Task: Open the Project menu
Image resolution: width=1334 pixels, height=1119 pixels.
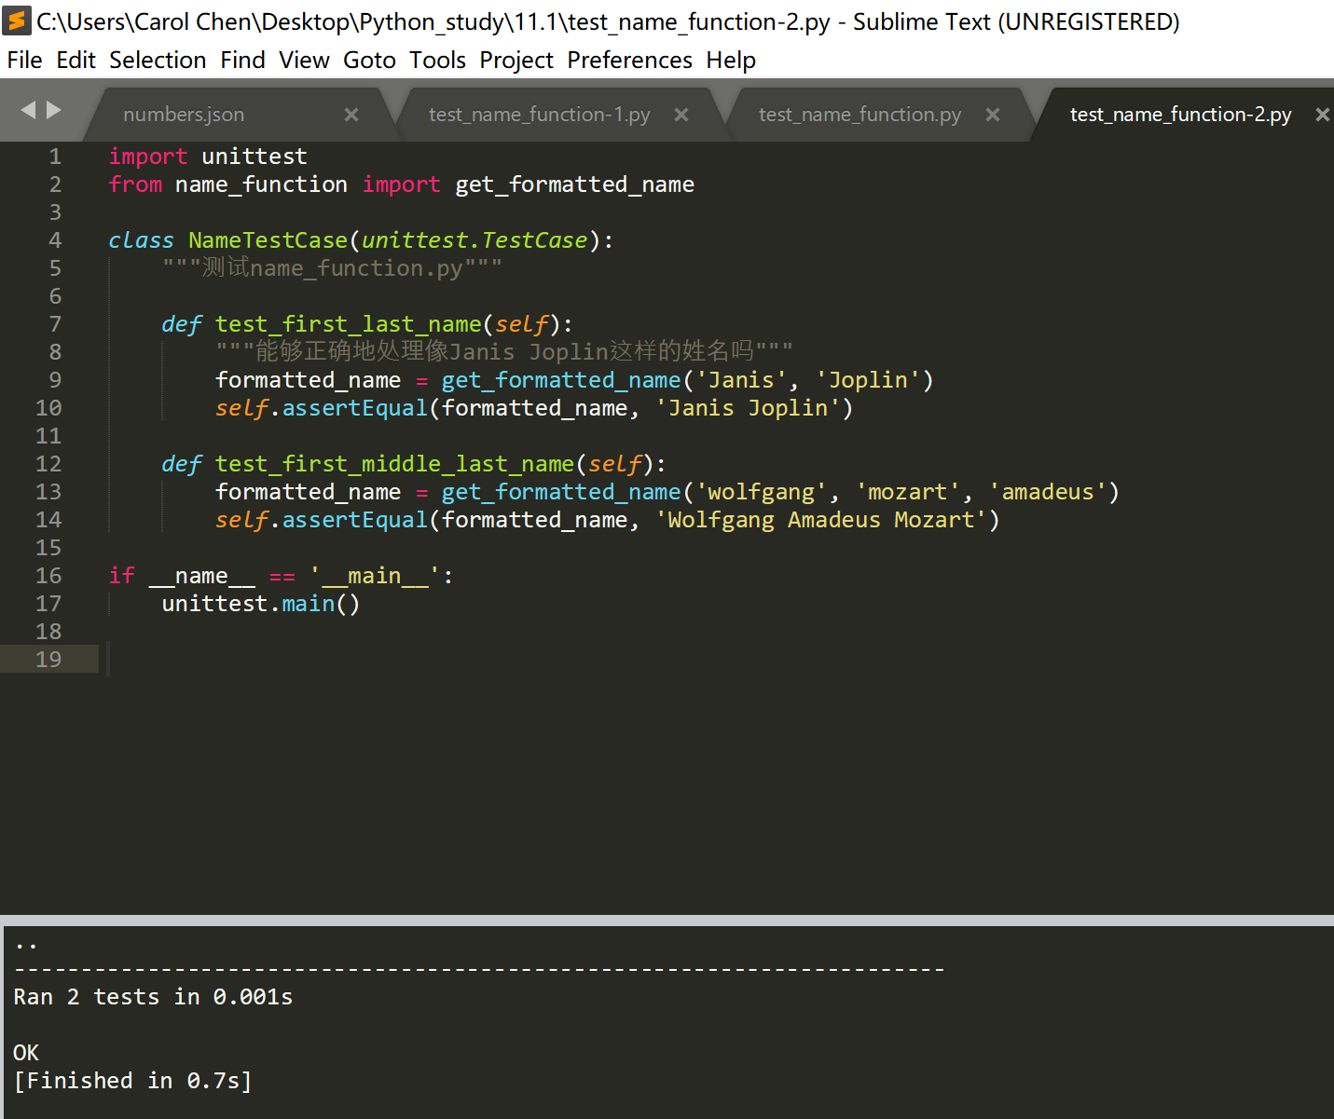Action: point(516,61)
